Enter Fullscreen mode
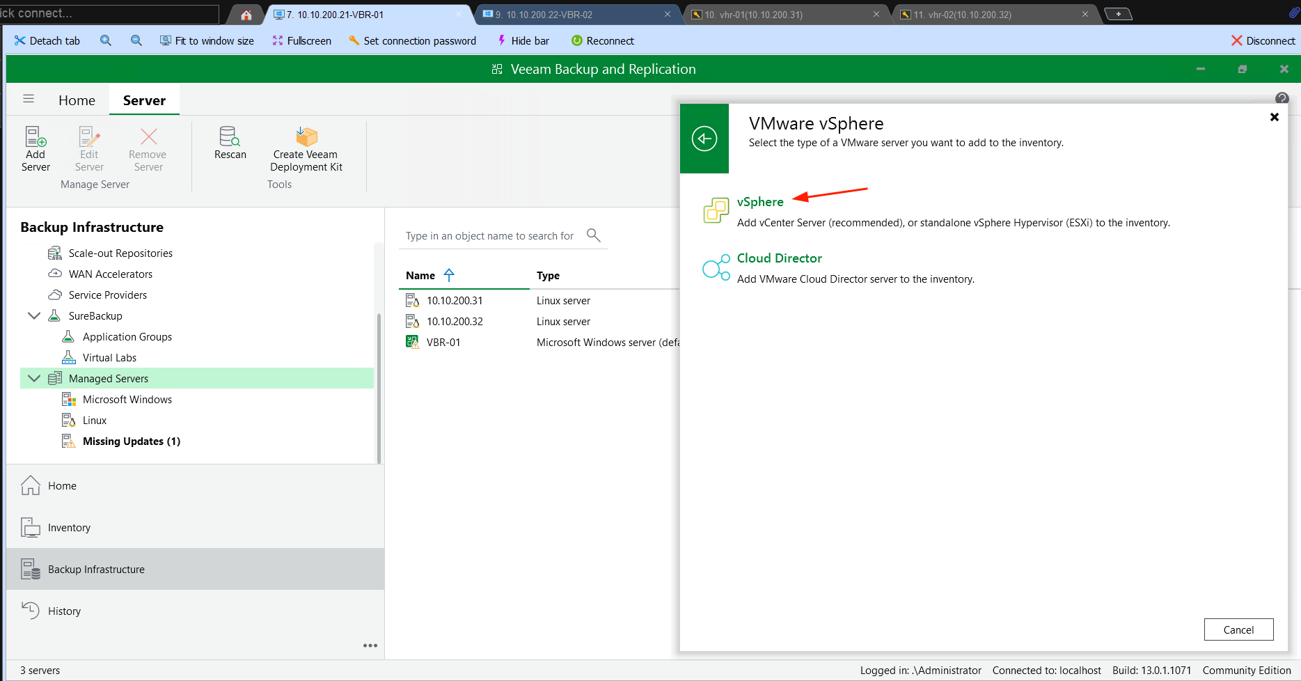Image resolution: width=1301 pixels, height=681 pixels. (301, 41)
